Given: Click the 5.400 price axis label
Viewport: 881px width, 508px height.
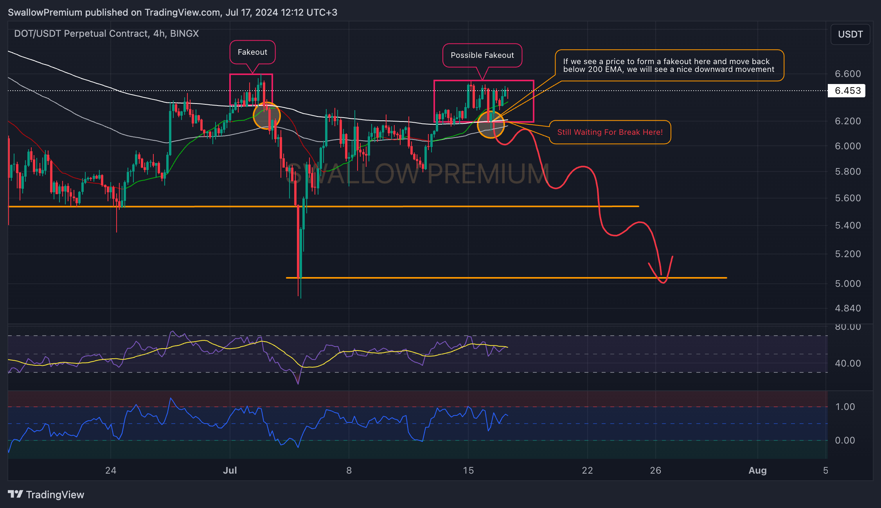Looking at the screenshot, I should coord(848,225).
